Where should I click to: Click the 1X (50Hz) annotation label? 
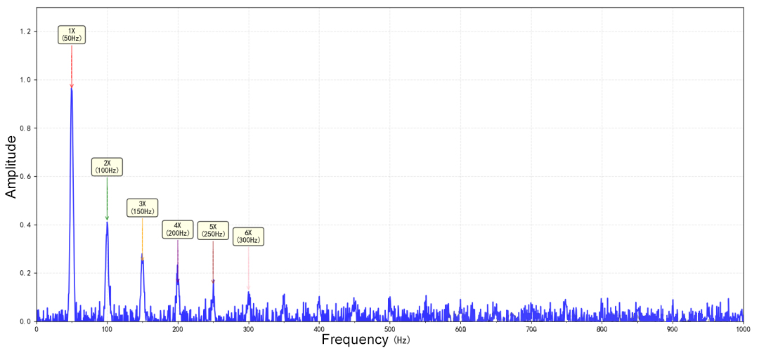click(72, 34)
